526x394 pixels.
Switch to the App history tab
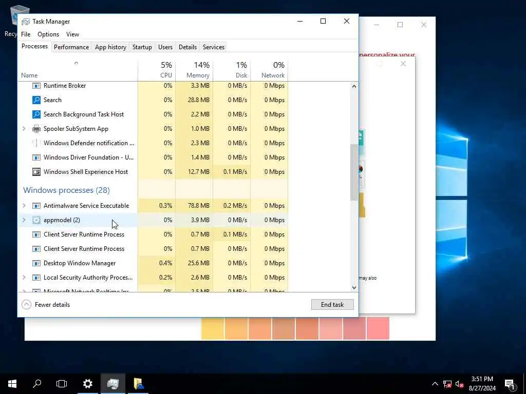tap(111, 47)
